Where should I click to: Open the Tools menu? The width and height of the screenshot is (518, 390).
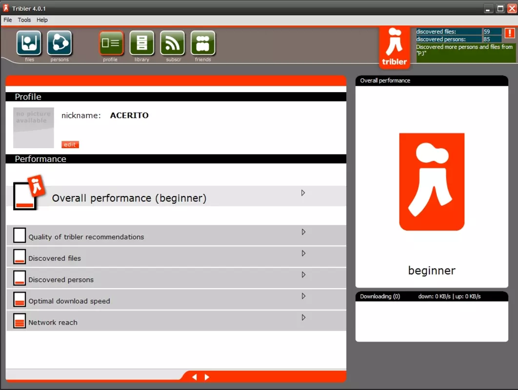(x=24, y=20)
